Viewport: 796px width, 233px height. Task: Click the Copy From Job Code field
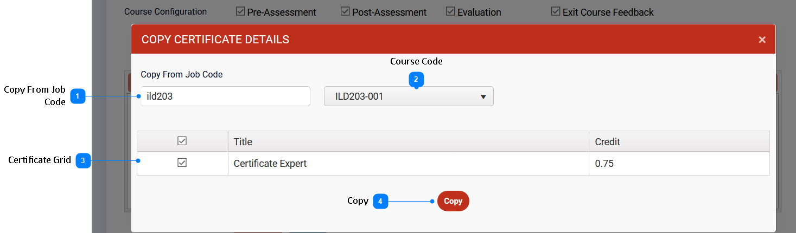click(x=225, y=96)
